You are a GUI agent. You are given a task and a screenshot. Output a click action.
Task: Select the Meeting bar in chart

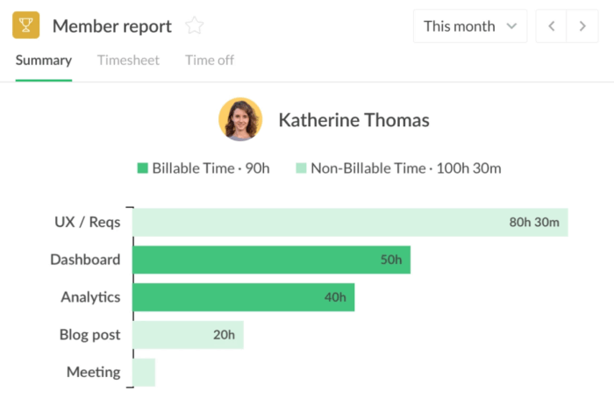[x=144, y=372]
